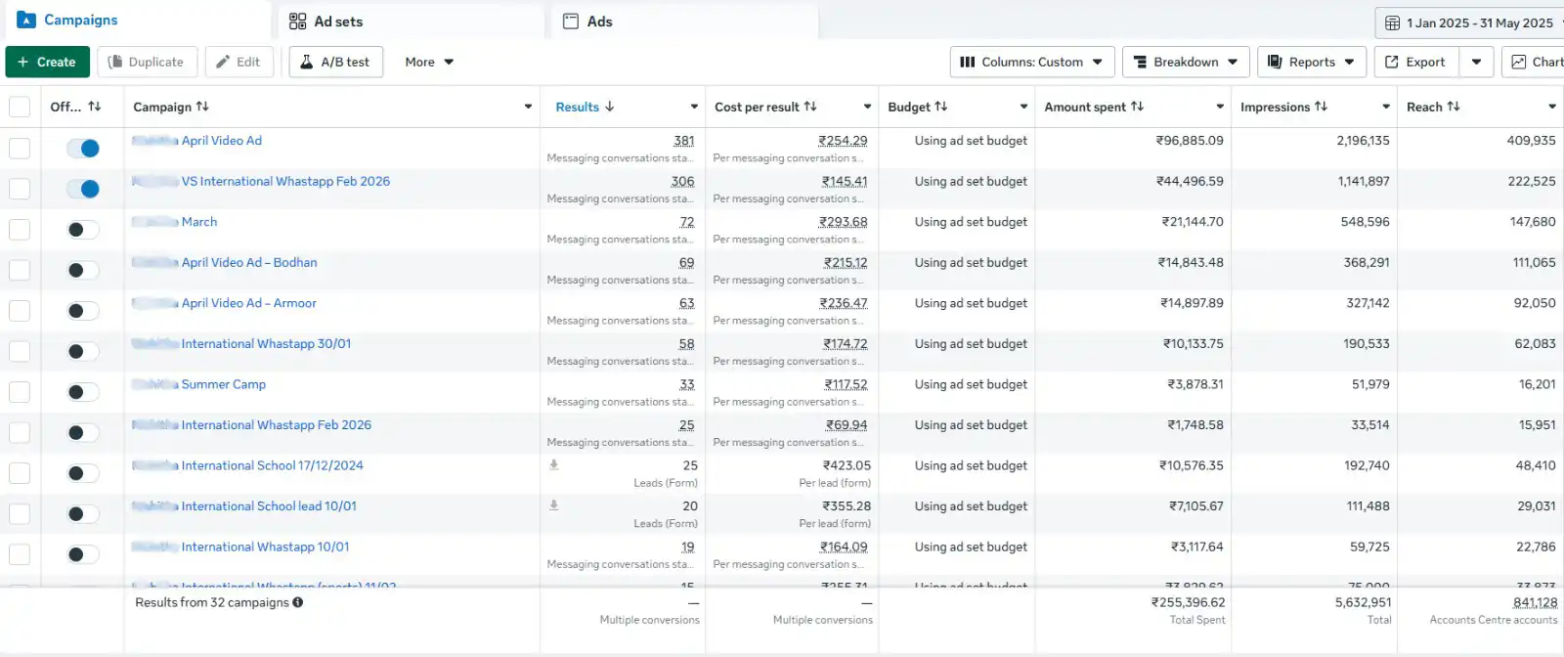This screenshot has height=657, width=1564.
Task: Click the sort arrows next to Reach
Action: pyautogui.click(x=1454, y=107)
